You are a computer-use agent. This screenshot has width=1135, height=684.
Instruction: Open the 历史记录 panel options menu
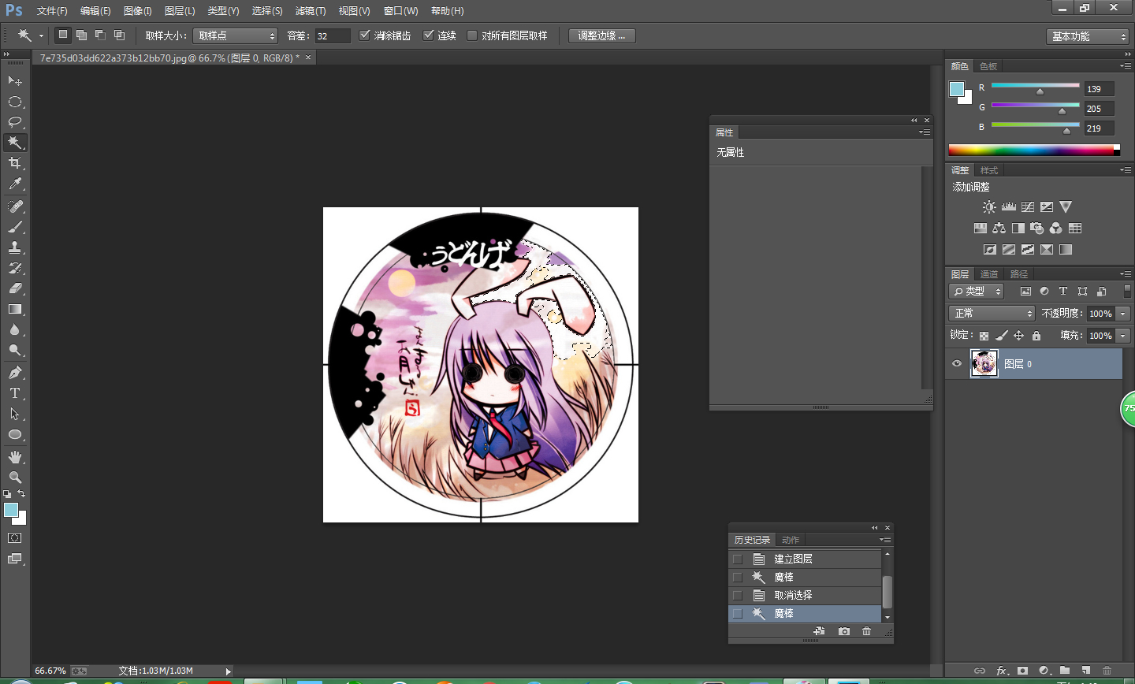(886, 540)
